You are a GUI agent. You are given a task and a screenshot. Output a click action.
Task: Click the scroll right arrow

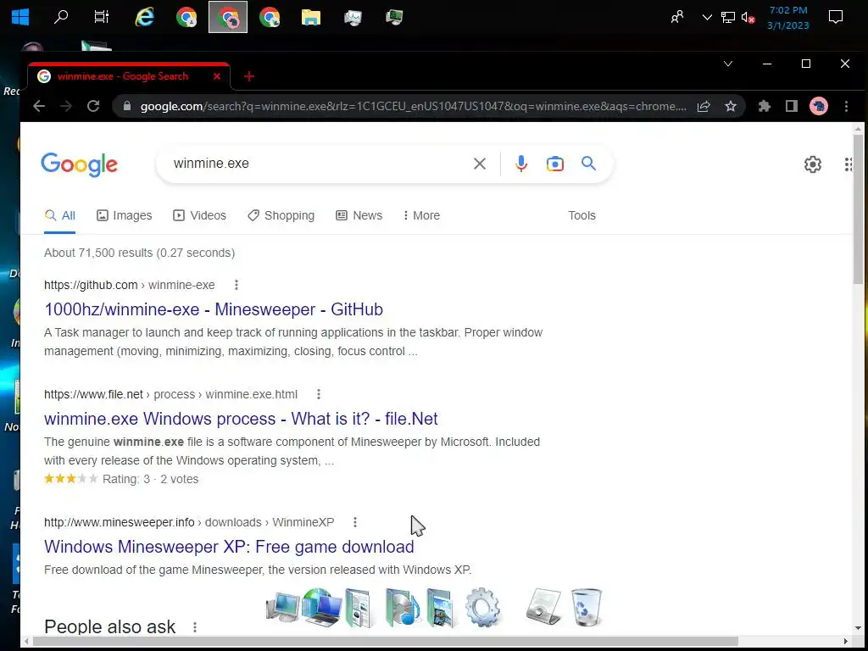pyautogui.click(x=845, y=641)
